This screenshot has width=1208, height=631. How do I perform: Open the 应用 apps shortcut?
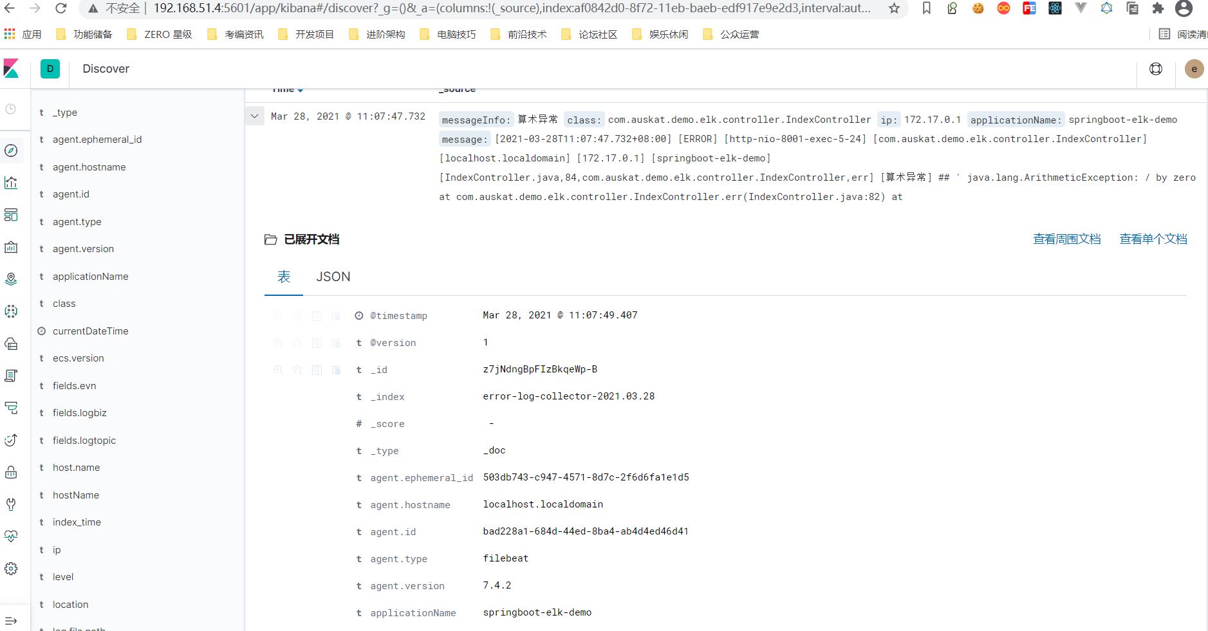[x=23, y=35]
